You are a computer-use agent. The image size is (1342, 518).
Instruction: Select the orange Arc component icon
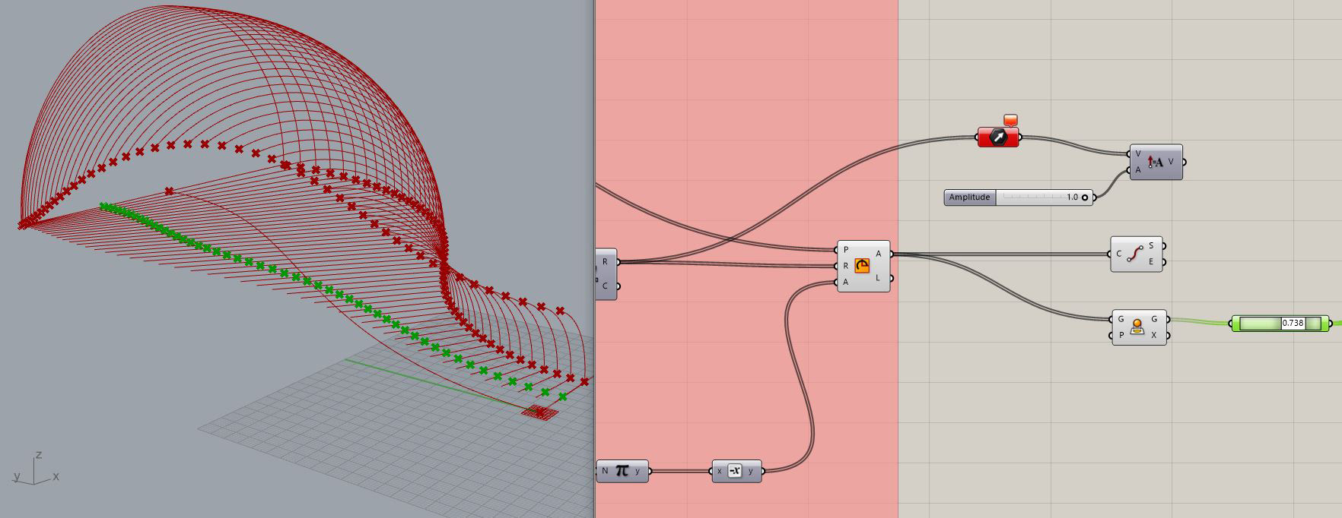pyautogui.click(x=862, y=266)
